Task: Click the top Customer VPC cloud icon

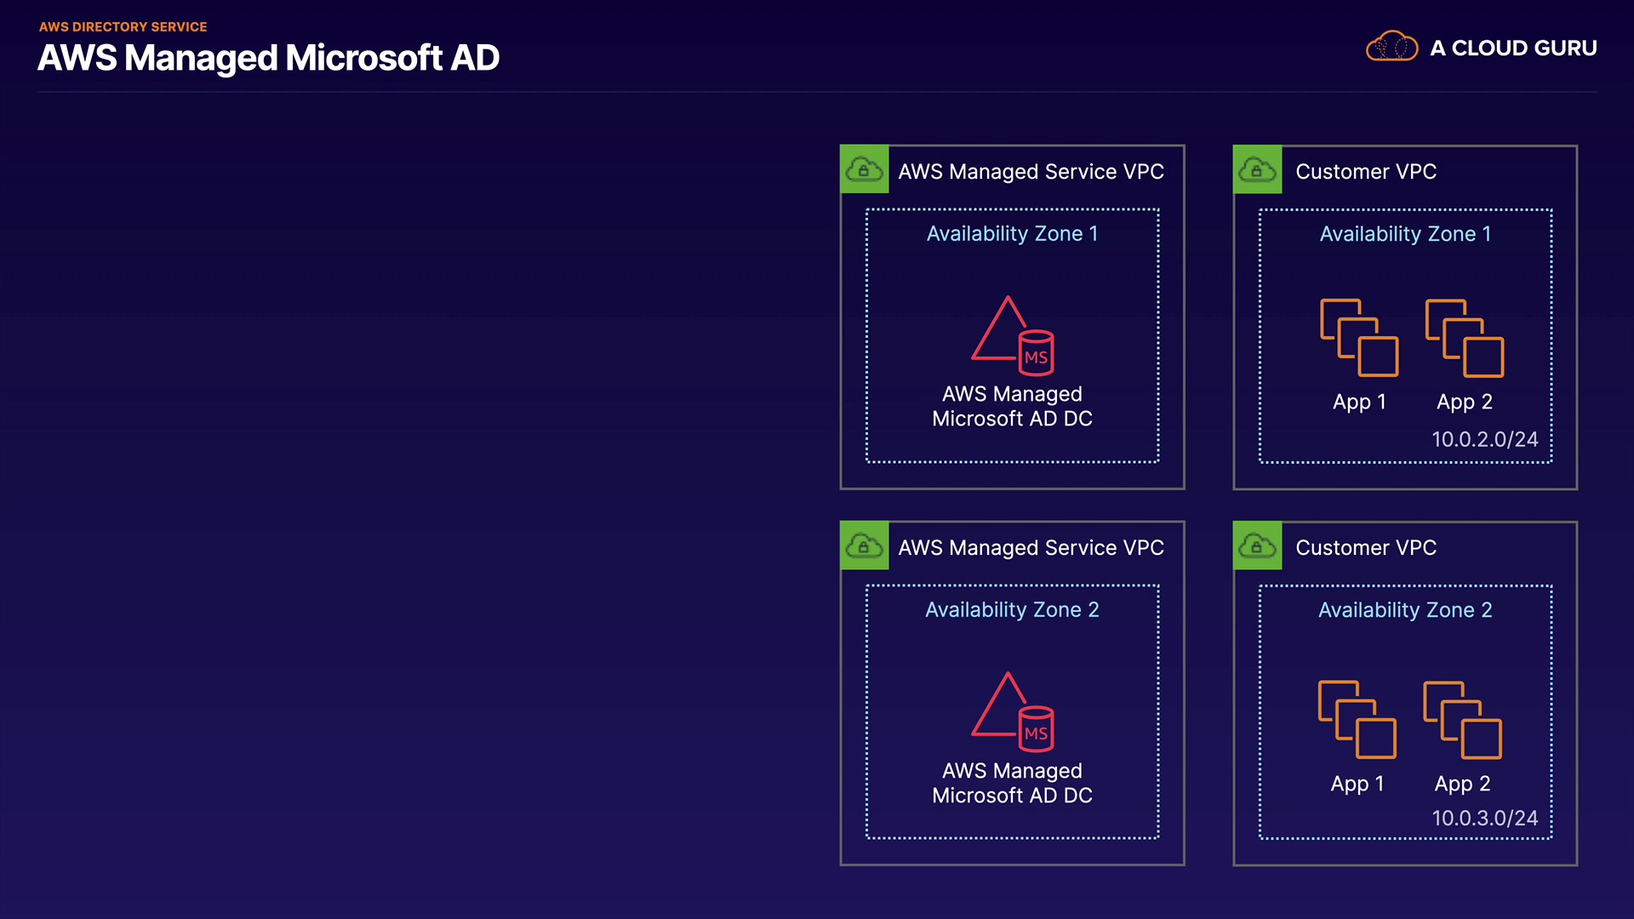Action: [1258, 170]
